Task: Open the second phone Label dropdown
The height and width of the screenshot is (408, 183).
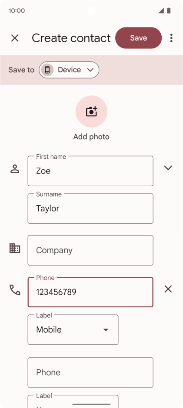Action: (x=73, y=401)
